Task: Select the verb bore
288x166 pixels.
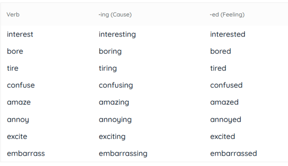Action: click(15, 51)
